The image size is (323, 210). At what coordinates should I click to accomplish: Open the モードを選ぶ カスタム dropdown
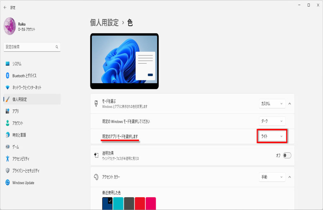point(272,104)
